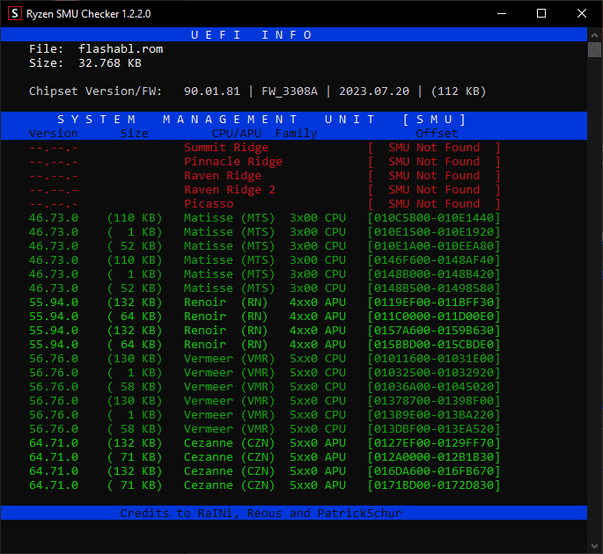Click the System Management Unit header
The width and height of the screenshot is (603, 554).
click(x=261, y=120)
